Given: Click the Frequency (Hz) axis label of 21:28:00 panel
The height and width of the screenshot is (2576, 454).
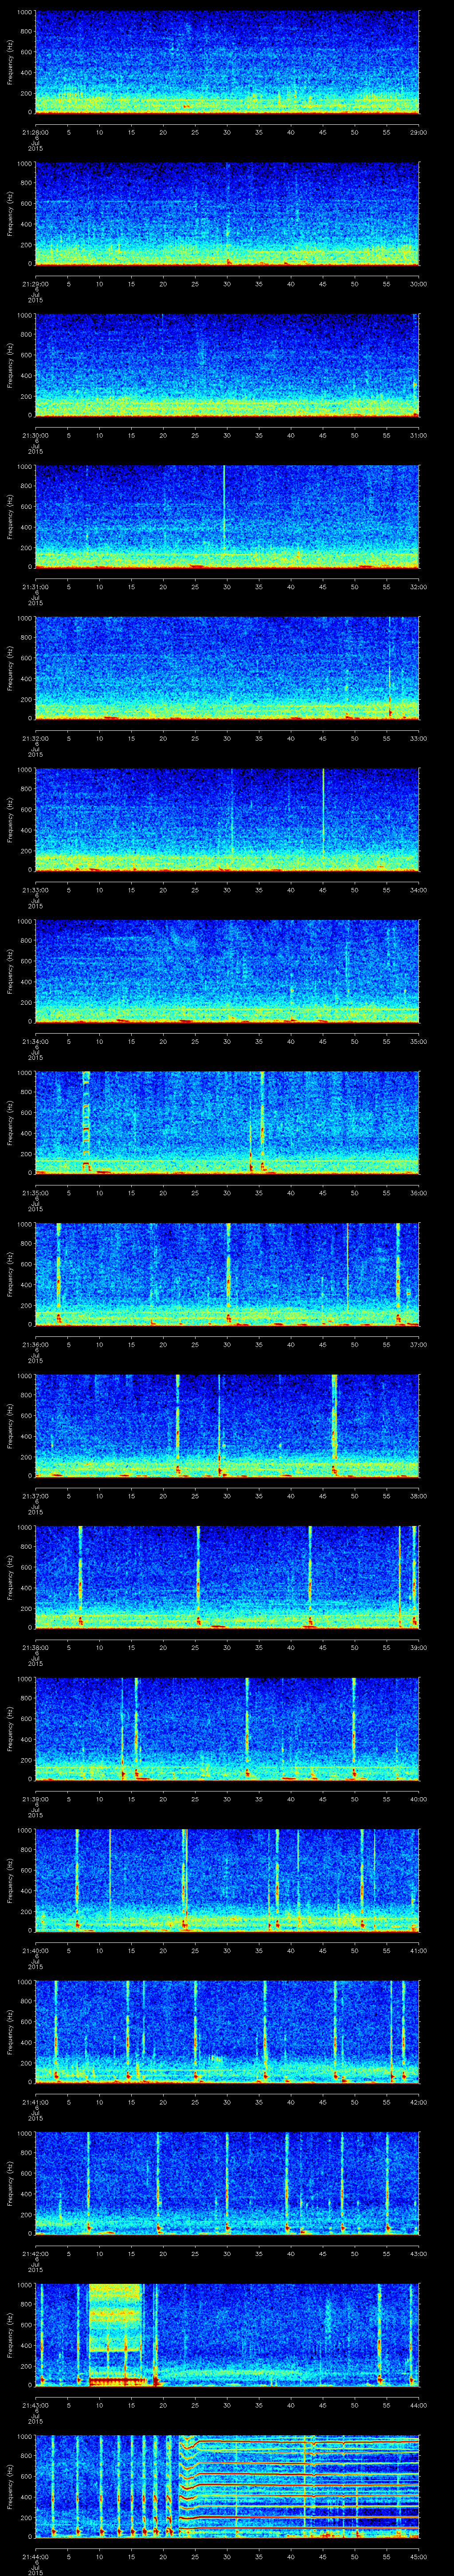Looking at the screenshot, I should 11,63.
